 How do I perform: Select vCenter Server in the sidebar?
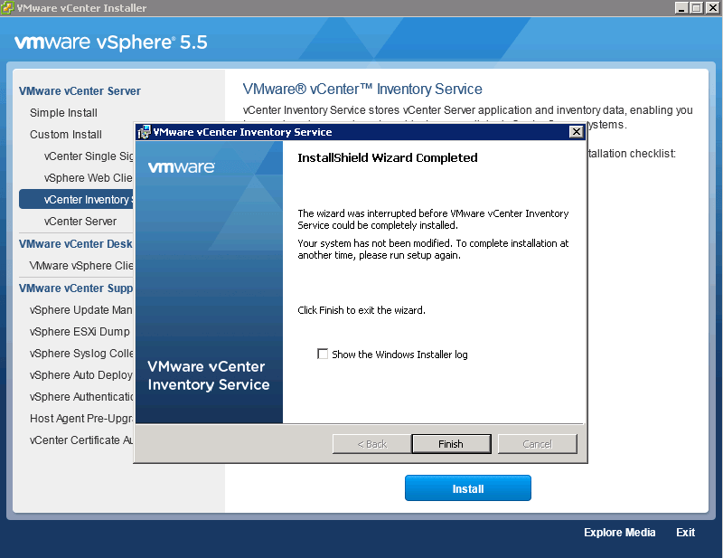[80, 221]
